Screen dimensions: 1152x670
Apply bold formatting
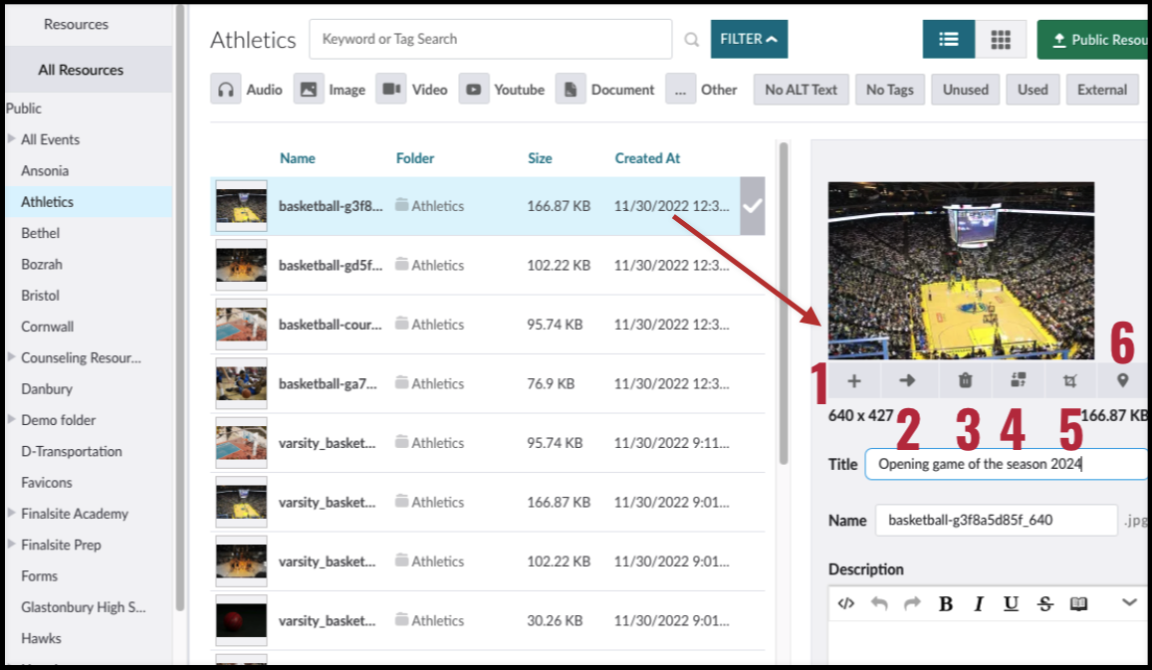(946, 603)
